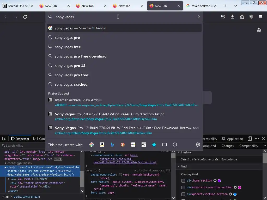Search this time with Amazon
Screen dimensions: 267x200
click(102, 145)
